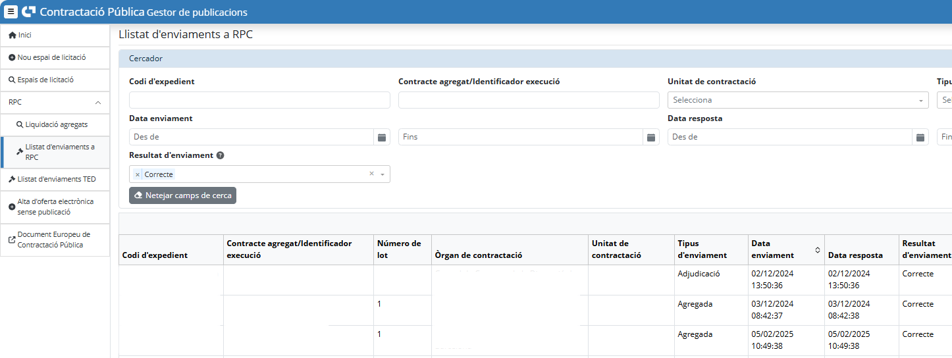Screen dimensions: 952x358
Task: Click the Contractació Pública logo
Action: (29, 12)
